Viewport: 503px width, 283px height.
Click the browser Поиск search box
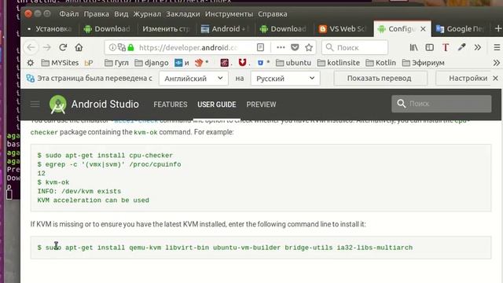pos(354,47)
